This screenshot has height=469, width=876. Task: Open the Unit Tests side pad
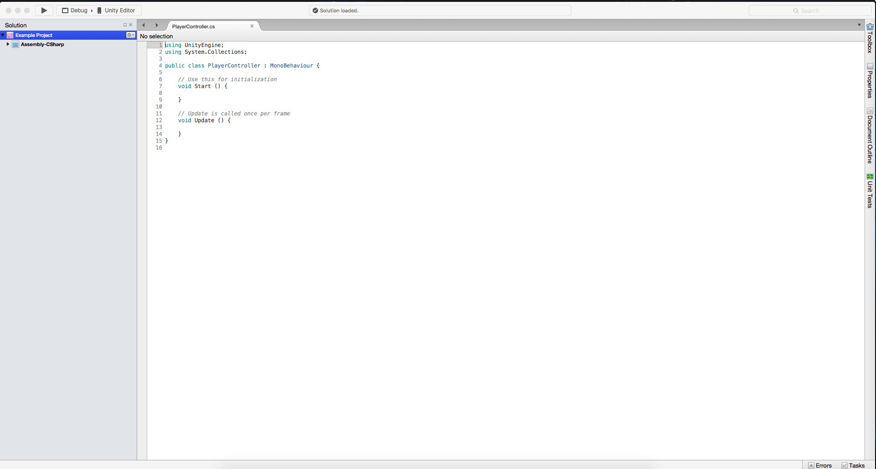pos(870,191)
